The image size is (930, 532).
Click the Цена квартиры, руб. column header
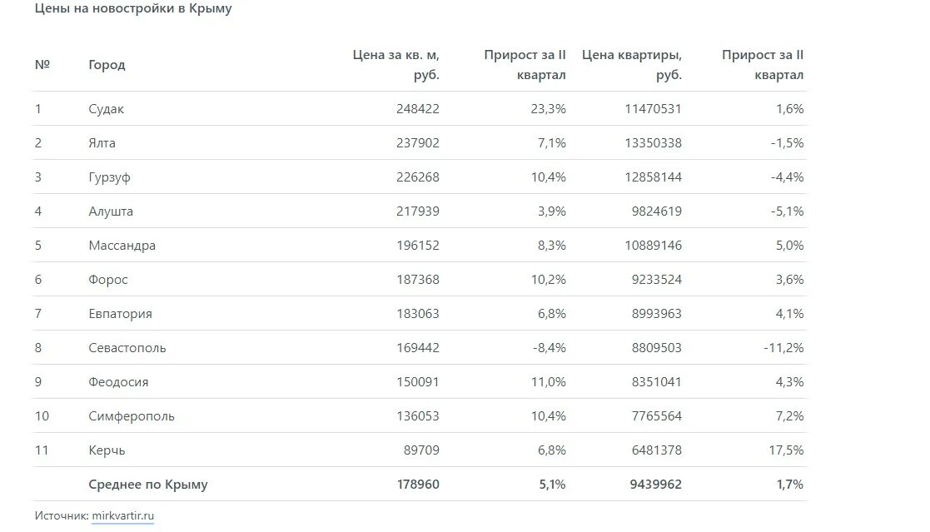point(632,65)
